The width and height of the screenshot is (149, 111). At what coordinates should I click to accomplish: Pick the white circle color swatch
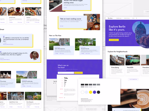tap(83, 92)
